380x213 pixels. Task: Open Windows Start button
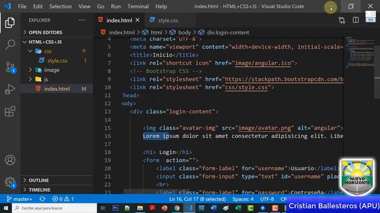5,208
